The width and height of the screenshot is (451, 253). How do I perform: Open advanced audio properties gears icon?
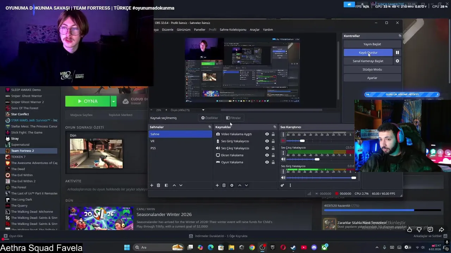click(282, 185)
